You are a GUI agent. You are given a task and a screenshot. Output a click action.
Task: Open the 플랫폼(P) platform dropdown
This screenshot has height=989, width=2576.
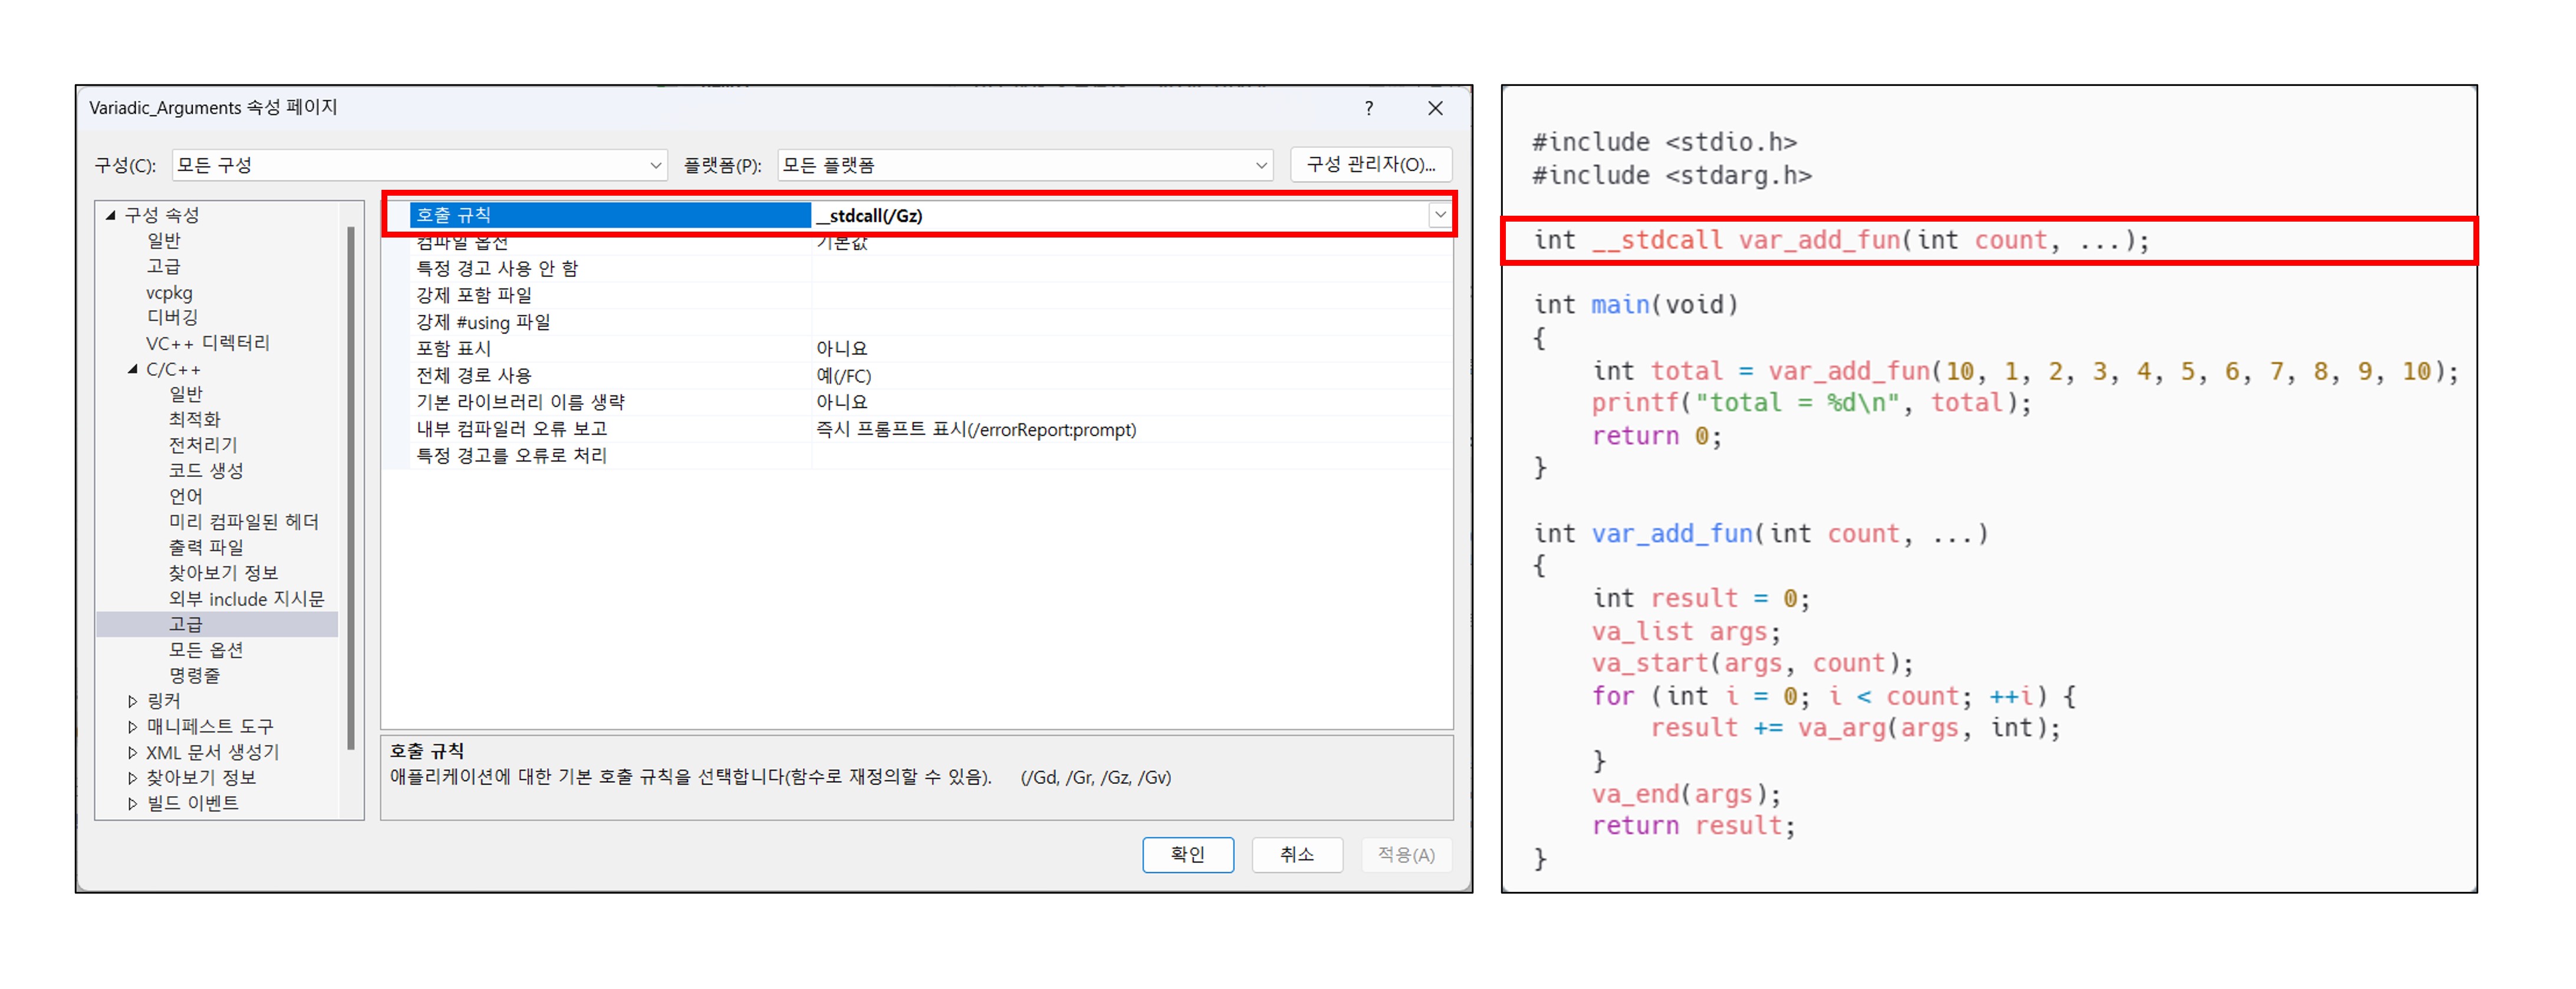click(x=1261, y=165)
